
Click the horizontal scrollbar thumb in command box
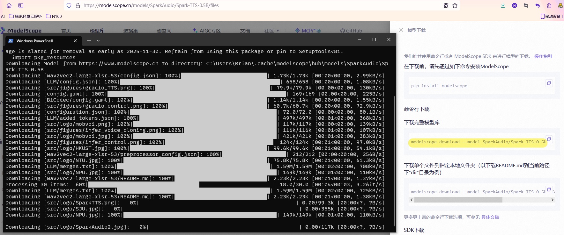[x=458, y=200]
